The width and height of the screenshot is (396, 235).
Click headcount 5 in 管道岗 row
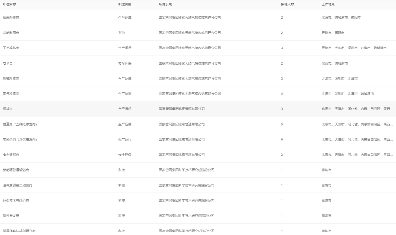click(282, 124)
